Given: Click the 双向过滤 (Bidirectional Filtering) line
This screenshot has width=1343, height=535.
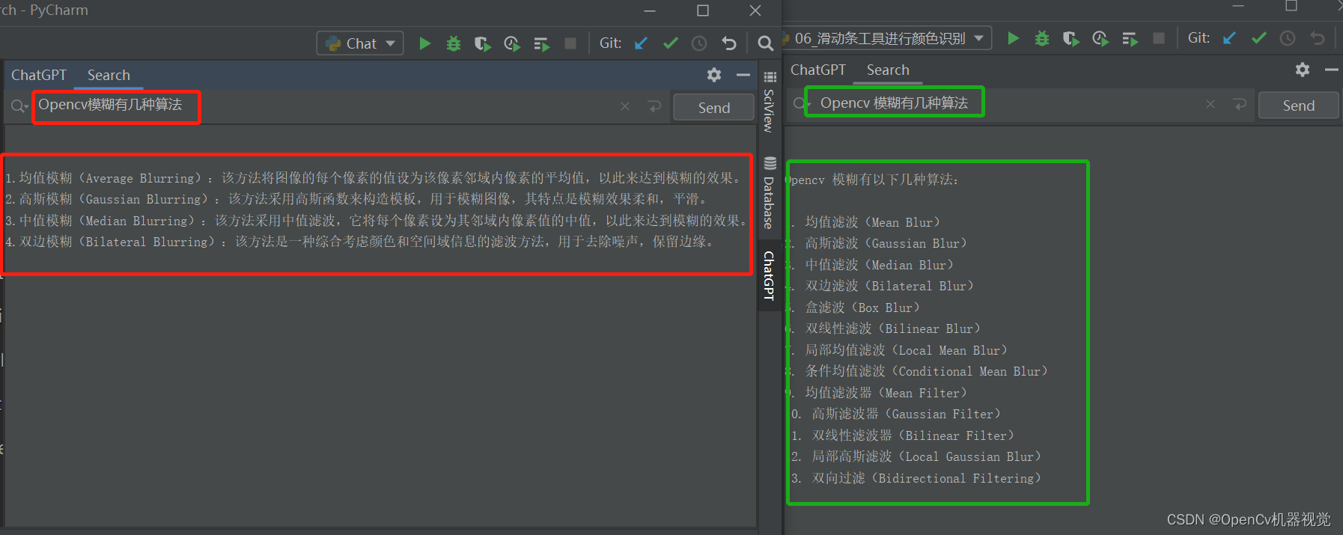Looking at the screenshot, I should pyautogui.click(x=917, y=478).
